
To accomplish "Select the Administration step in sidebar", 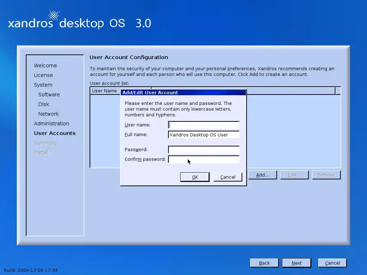I will pyautogui.click(x=52, y=124).
